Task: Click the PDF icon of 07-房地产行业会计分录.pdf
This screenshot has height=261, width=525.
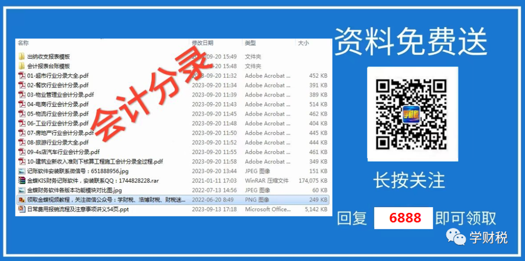Action: coord(22,132)
